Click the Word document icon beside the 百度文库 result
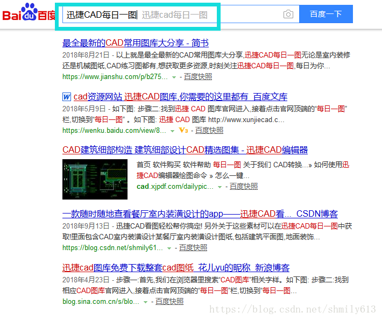 pyautogui.click(x=67, y=97)
